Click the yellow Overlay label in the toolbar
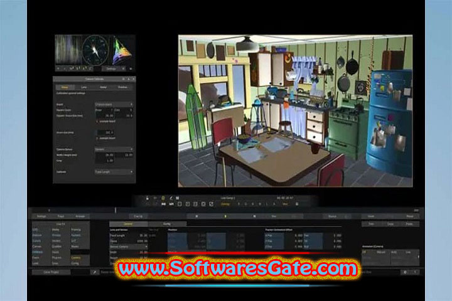The height and width of the screenshot is (301, 452). [225, 204]
